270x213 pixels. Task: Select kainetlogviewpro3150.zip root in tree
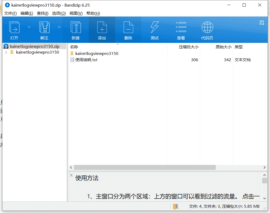pos(35,46)
